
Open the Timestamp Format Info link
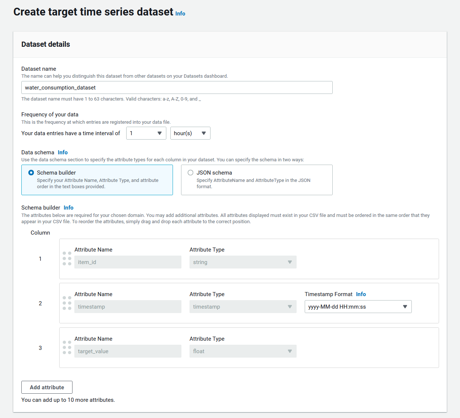point(361,294)
